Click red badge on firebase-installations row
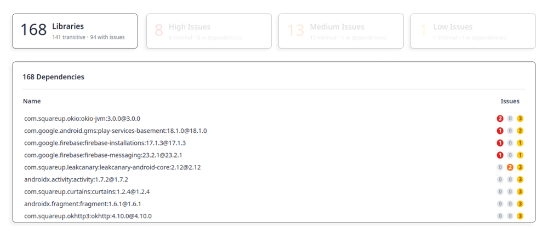 point(500,143)
